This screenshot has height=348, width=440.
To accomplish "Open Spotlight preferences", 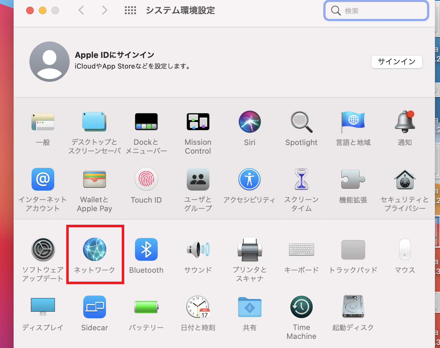I will [x=302, y=122].
